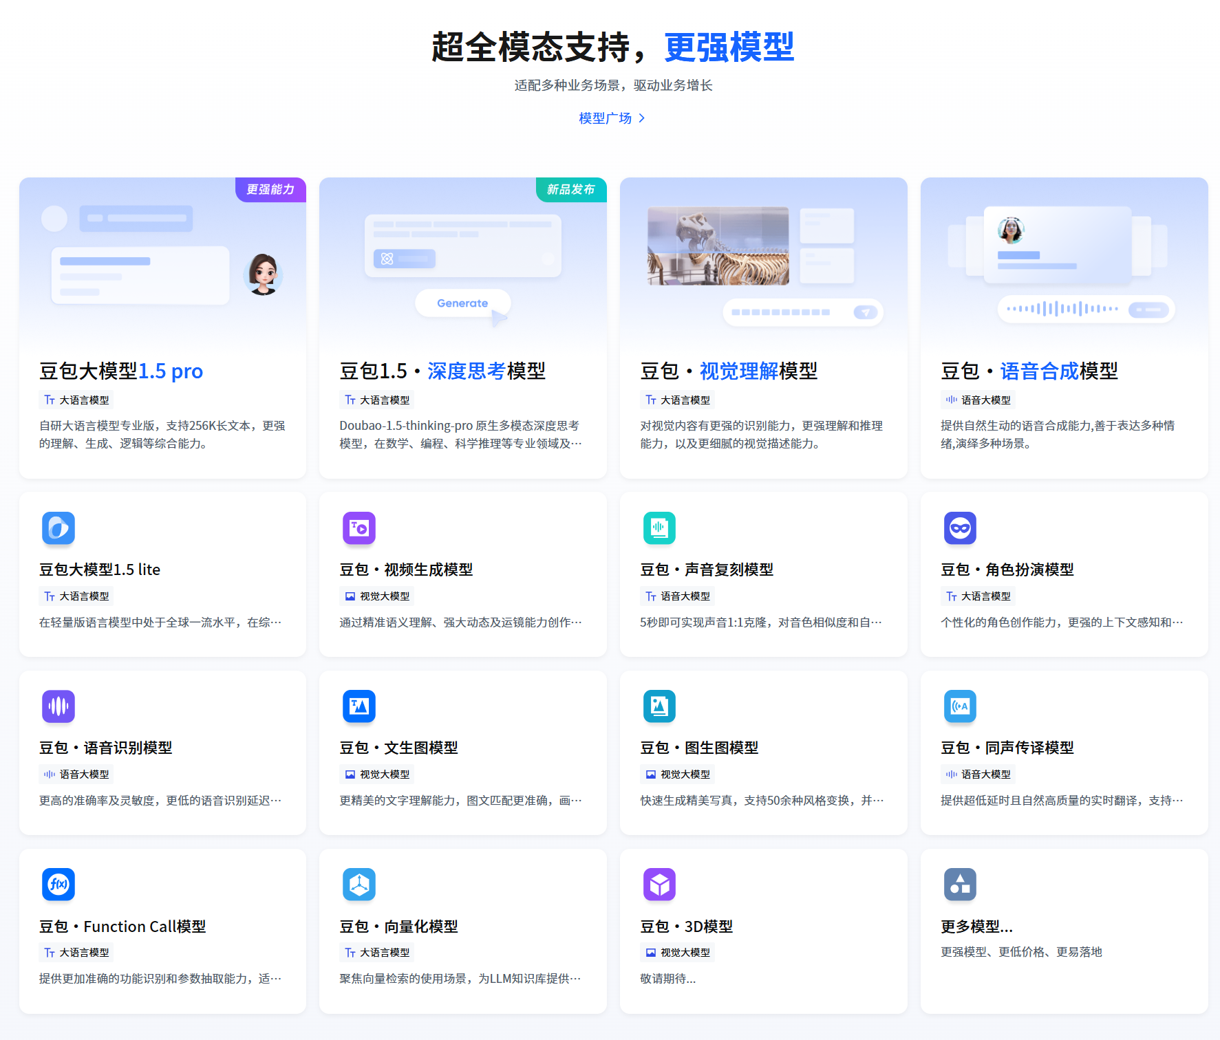Click 大语言模型 tag under Function Call模型
The width and height of the screenshot is (1220, 1040).
pyautogui.click(x=76, y=953)
